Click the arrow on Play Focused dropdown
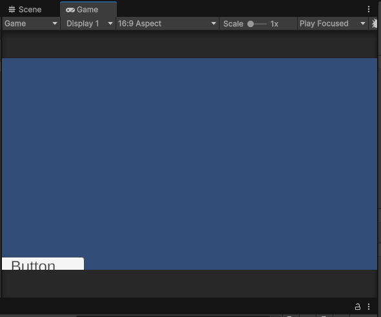 coord(363,24)
